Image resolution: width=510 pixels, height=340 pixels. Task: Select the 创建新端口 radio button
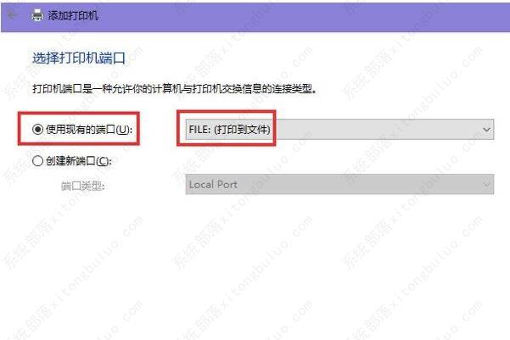click(x=37, y=160)
